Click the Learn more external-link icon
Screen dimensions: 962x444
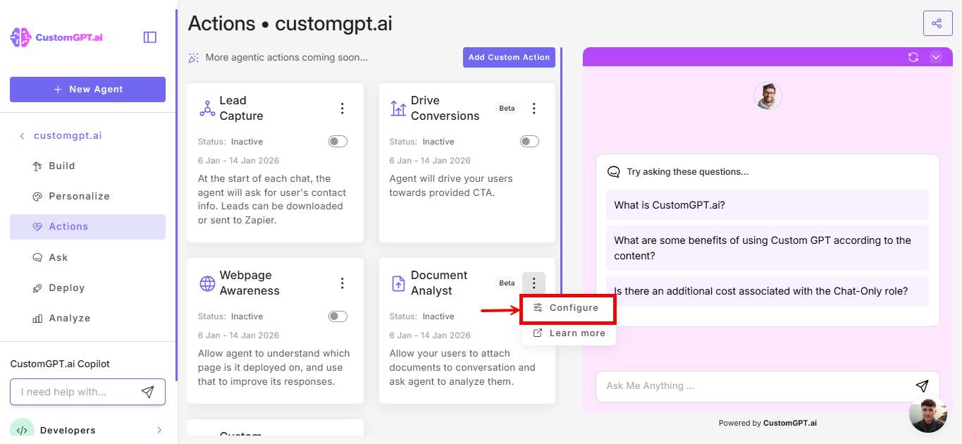tap(538, 333)
